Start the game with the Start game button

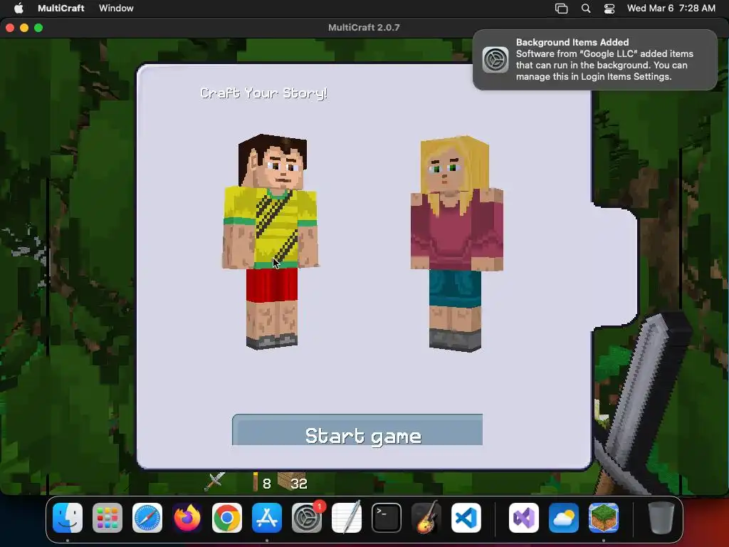tap(357, 429)
